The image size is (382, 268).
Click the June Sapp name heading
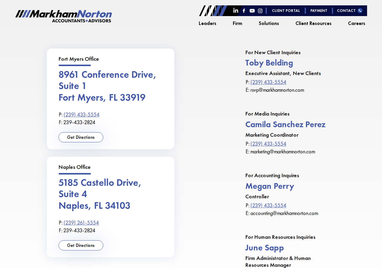[264, 248]
